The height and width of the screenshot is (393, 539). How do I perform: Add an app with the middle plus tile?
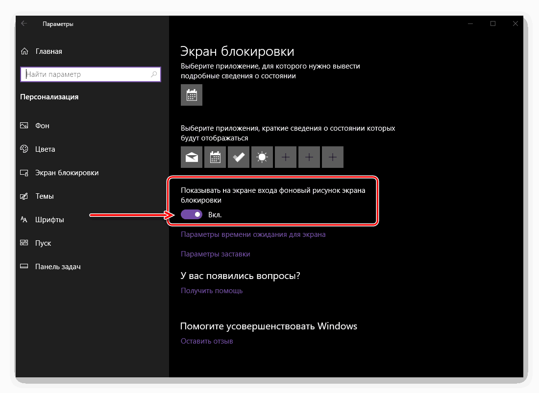[x=309, y=157]
